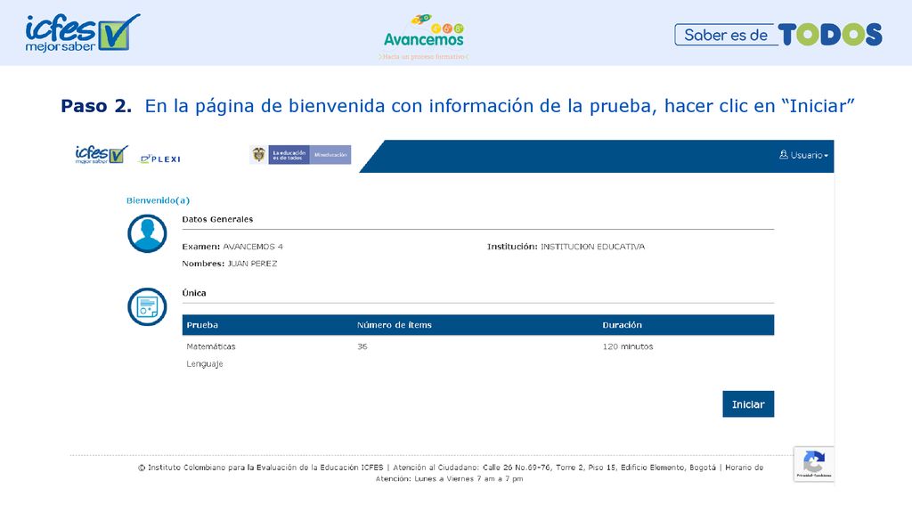Click the PLEXI logo

(x=160, y=159)
